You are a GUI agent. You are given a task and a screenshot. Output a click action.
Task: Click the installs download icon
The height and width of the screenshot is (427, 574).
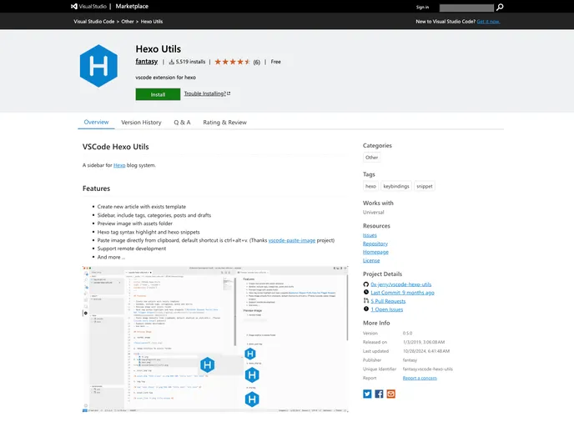pos(171,62)
